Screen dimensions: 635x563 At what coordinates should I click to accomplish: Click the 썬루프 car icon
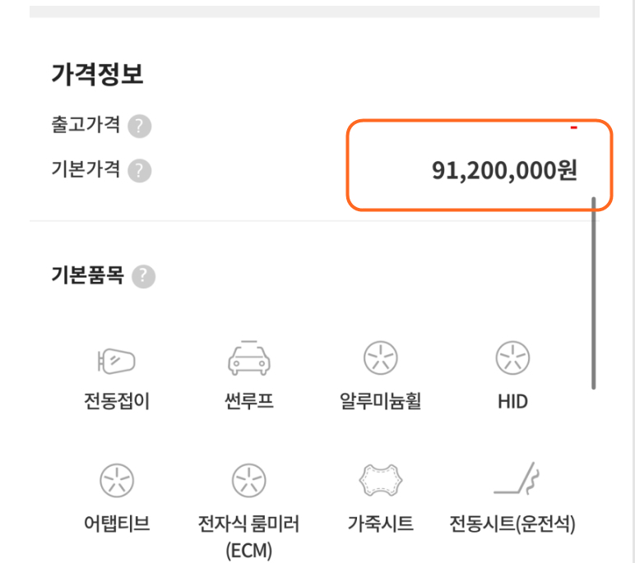248,358
